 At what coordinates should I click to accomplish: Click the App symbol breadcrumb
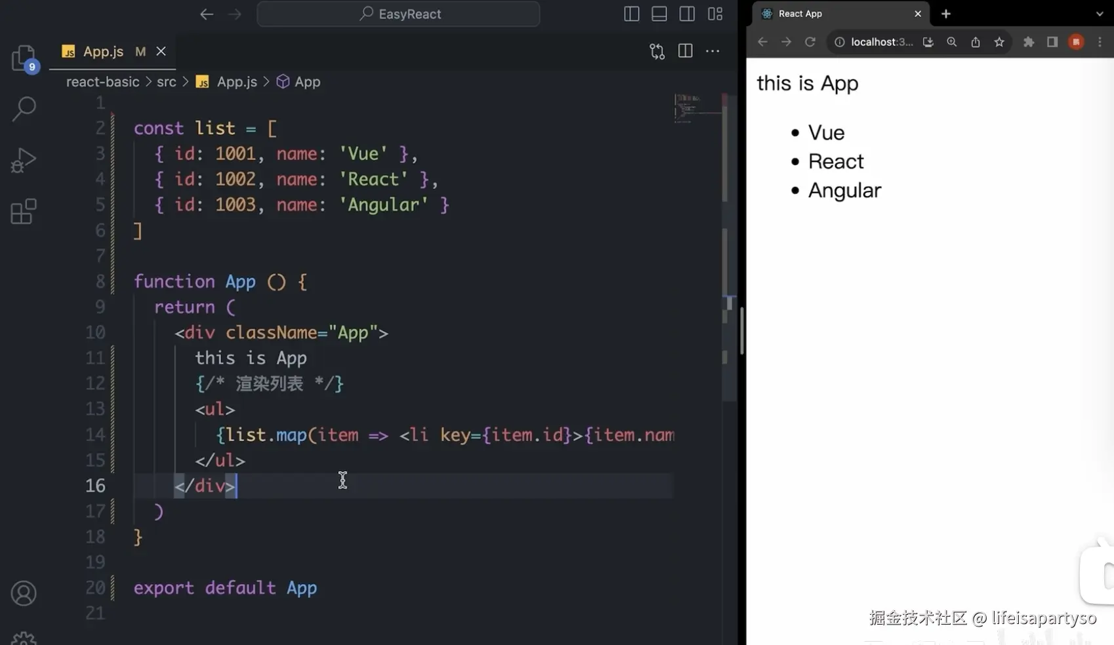pos(299,82)
